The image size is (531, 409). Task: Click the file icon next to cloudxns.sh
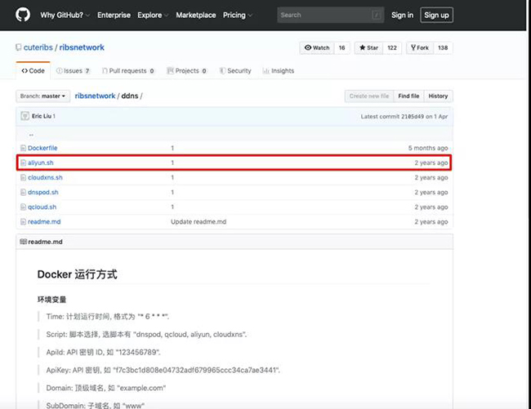coord(23,178)
